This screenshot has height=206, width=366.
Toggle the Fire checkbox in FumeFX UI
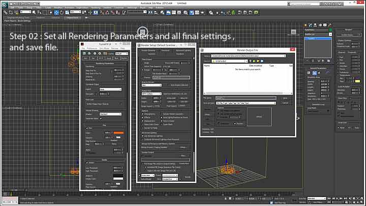point(87,128)
